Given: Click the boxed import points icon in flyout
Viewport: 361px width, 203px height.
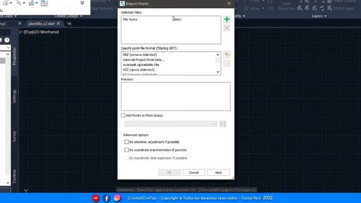Looking at the screenshot, I should pos(44,3).
